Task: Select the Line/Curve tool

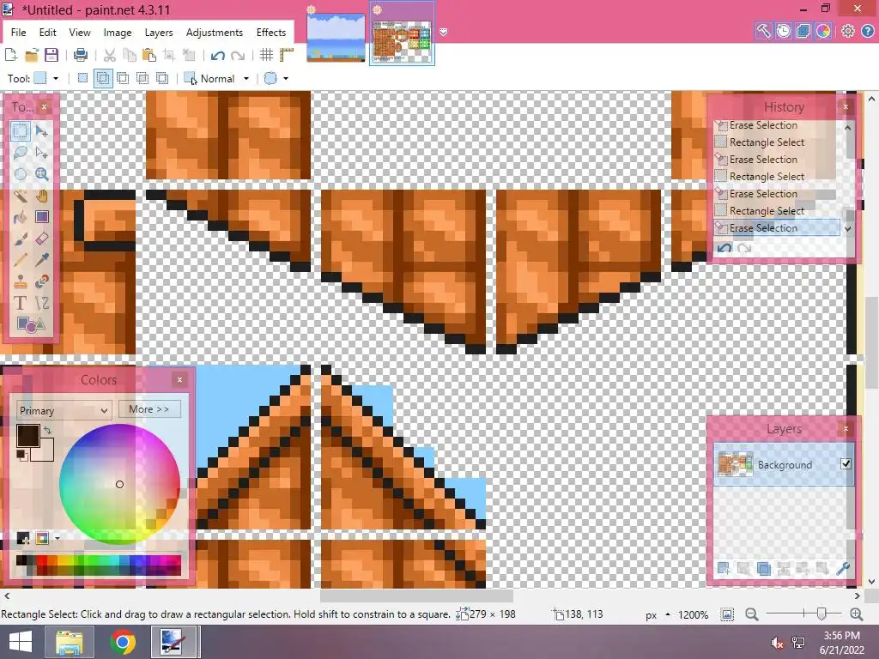Action: 41,303
